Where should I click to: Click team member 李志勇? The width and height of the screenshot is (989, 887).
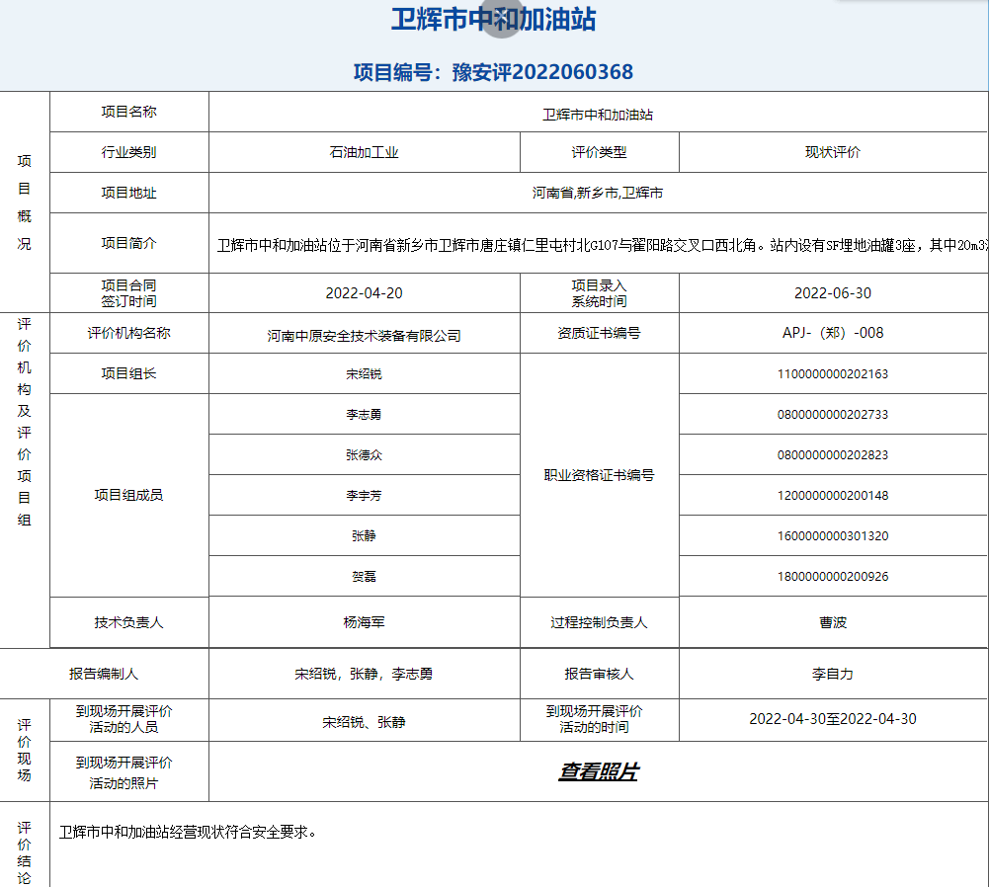click(364, 414)
